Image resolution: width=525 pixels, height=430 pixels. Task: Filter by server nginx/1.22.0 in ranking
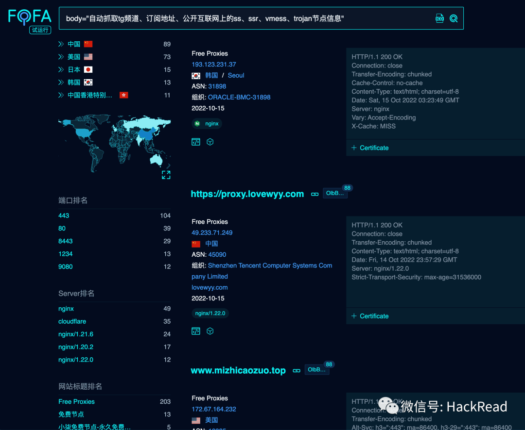tap(76, 360)
